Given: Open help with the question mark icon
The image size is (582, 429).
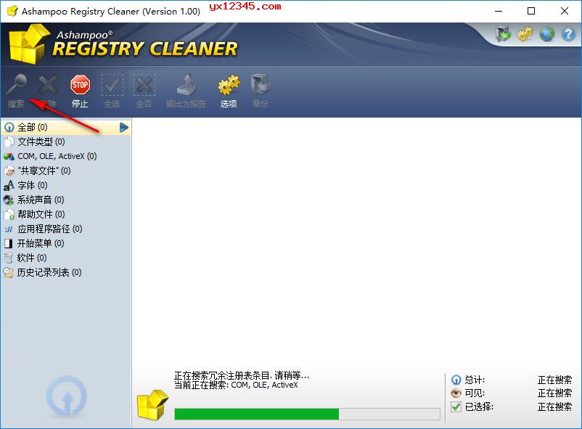Looking at the screenshot, I should [568, 35].
